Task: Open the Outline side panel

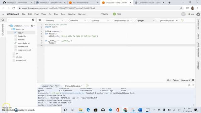Action: 198,36
